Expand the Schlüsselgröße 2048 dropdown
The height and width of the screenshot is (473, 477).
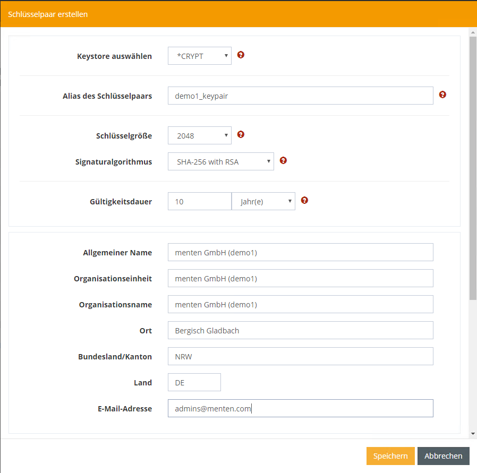(x=200, y=135)
